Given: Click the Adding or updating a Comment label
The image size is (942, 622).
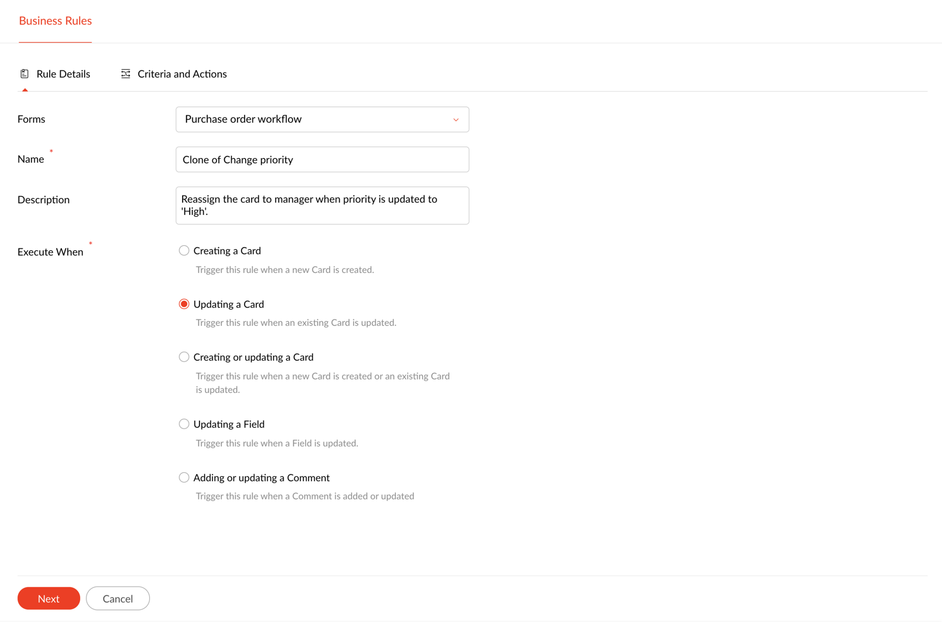Looking at the screenshot, I should point(261,478).
